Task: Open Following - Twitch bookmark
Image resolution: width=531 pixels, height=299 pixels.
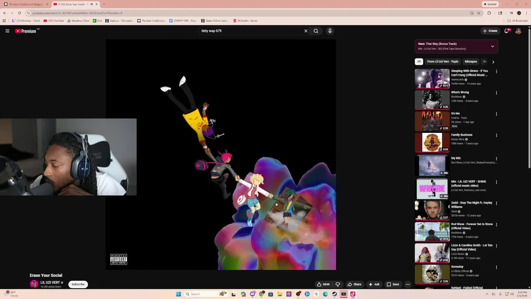Action: [26, 20]
